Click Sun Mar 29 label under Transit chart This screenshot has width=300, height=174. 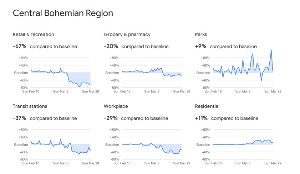90,163
